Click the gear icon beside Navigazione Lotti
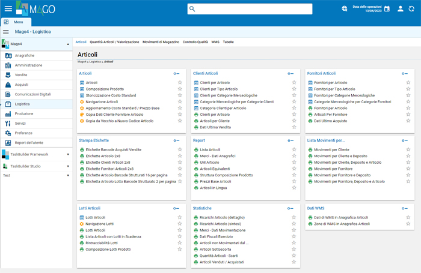 coord(82,224)
